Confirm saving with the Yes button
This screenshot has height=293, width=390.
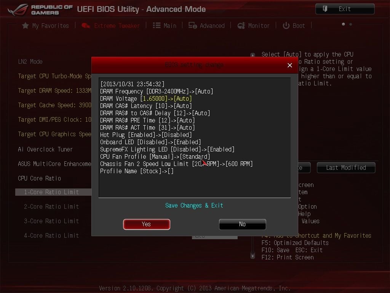tap(147, 224)
